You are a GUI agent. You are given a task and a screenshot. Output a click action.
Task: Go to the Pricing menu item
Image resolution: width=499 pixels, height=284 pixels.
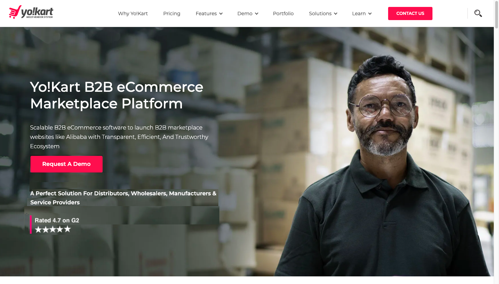[x=172, y=14]
